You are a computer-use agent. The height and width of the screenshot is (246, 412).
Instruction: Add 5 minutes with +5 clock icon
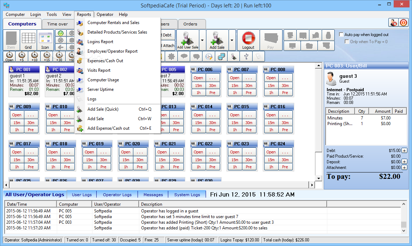[22, 56]
